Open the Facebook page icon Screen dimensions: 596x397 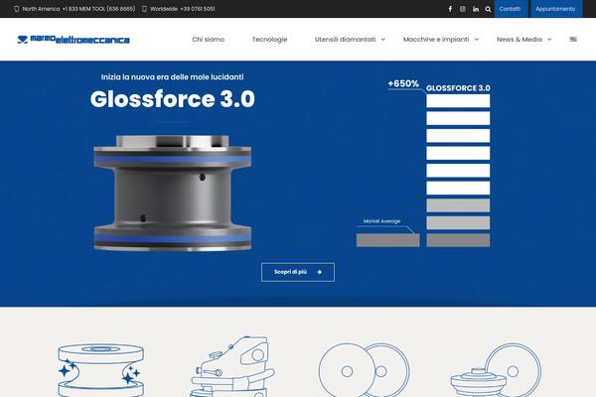pyautogui.click(x=450, y=9)
